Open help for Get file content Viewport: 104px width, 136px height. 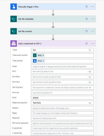87,31
